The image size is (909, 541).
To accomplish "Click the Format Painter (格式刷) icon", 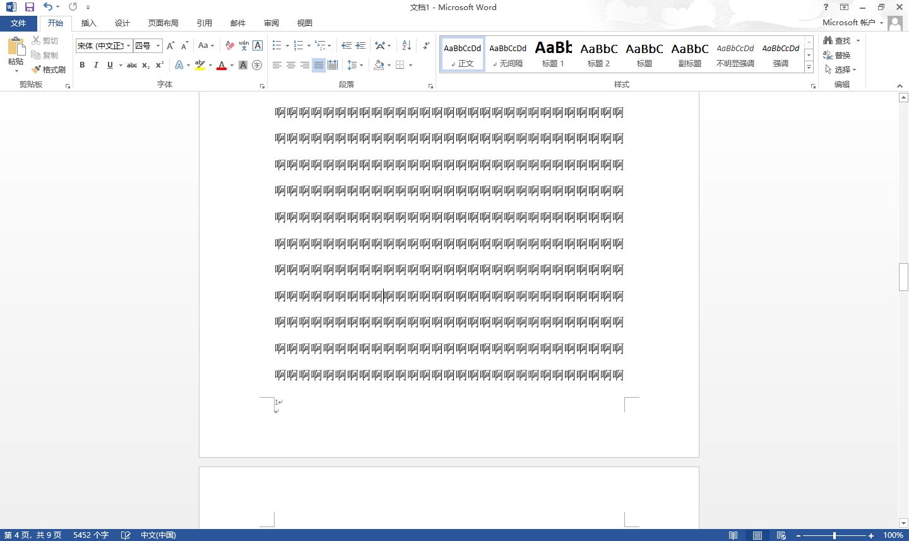I will [49, 69].
